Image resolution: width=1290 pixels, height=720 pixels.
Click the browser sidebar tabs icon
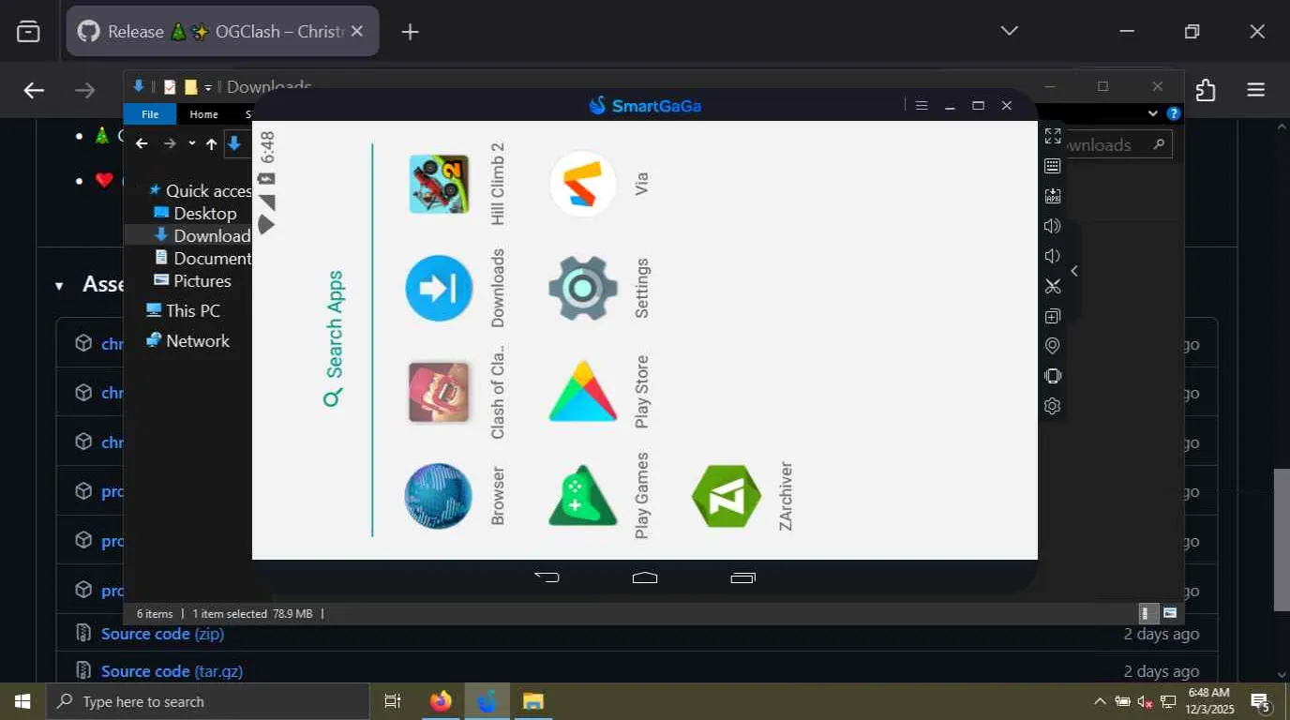click(x=29, y=32)
